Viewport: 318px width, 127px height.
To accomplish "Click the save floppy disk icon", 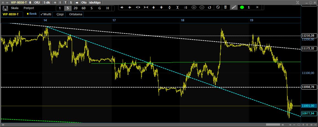I will tap(5, 8).
